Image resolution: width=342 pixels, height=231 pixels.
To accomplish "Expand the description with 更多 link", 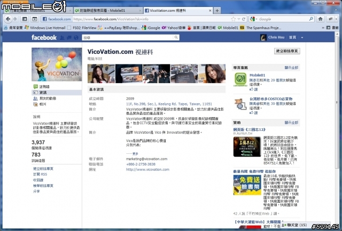I will tap(135, 154).
